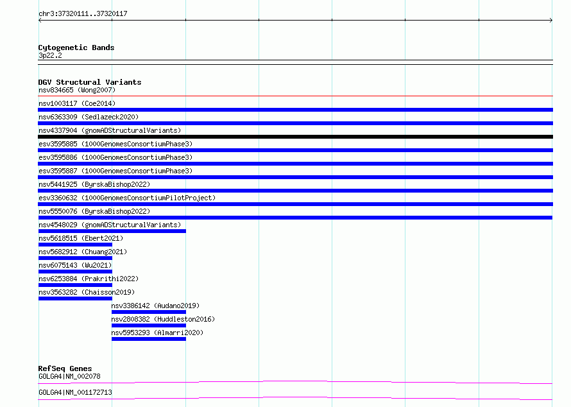Open variant nsv2808382 (Huddleston2016) label

point(163,319)
